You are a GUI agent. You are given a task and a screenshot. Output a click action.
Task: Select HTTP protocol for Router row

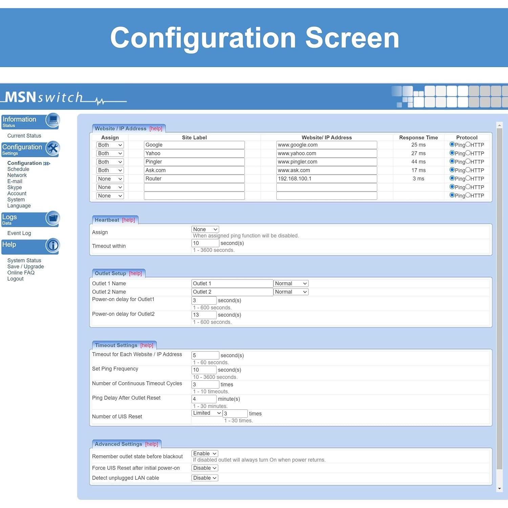(x=468, y=178)
